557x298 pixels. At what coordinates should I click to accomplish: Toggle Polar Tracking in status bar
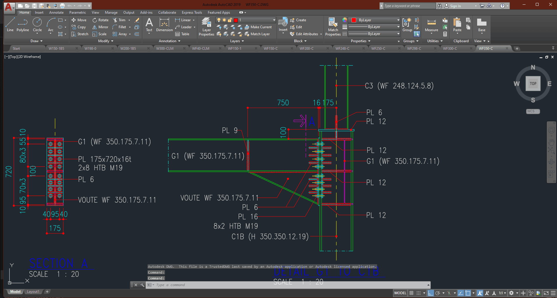(437, 293)
